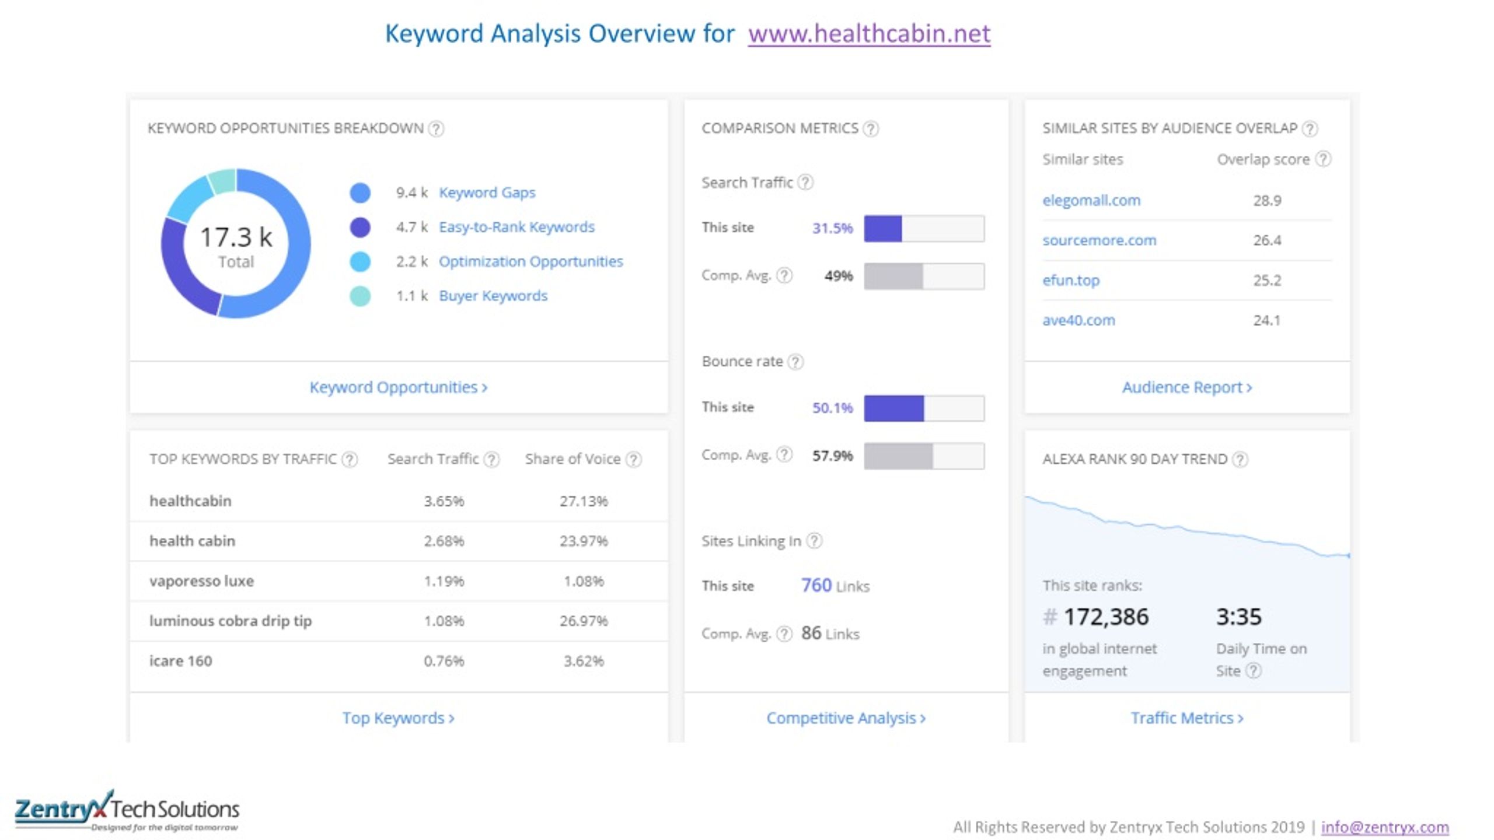
Task: Open the Competitive Analysis link
Action: (x=846, y=718)
